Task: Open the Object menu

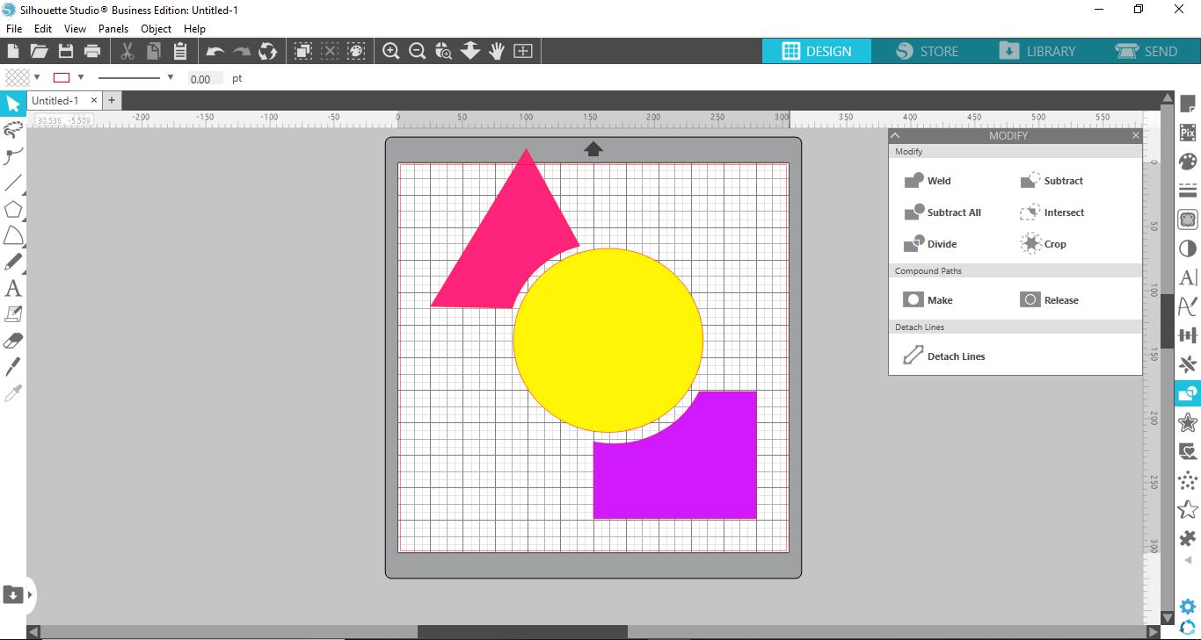Action: (x=156, y=28)
